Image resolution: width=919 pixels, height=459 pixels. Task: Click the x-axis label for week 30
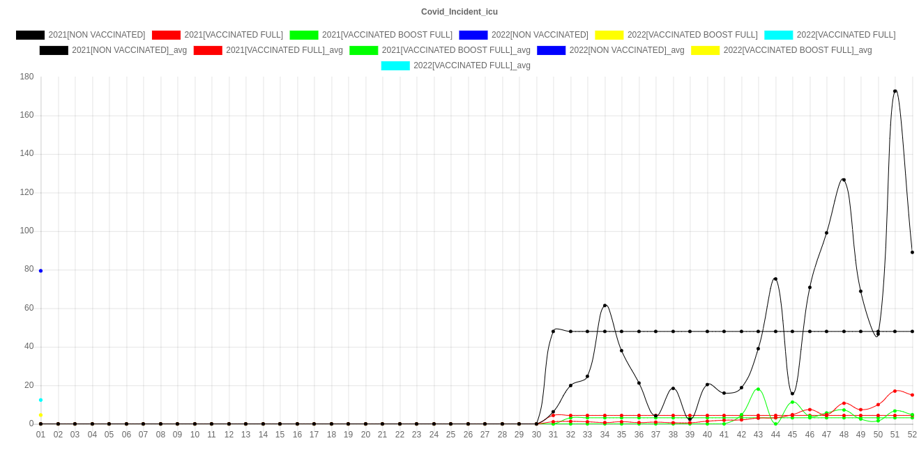tap(536, 435)
